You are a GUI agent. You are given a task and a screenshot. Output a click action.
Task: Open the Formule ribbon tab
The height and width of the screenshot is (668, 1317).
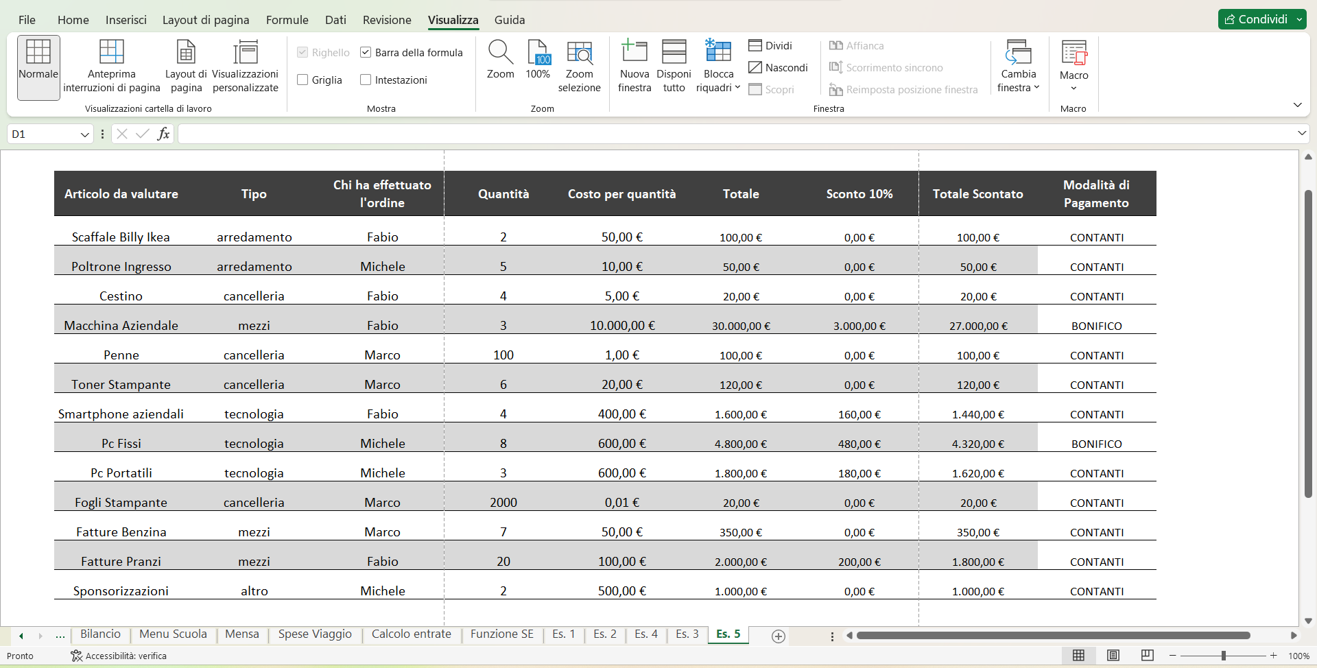point(287,20)
